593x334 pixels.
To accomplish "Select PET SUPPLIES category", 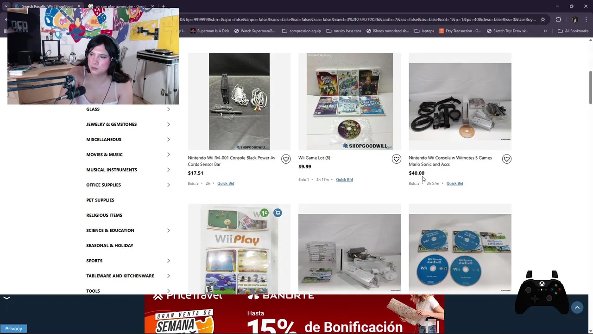I will 100,200.
